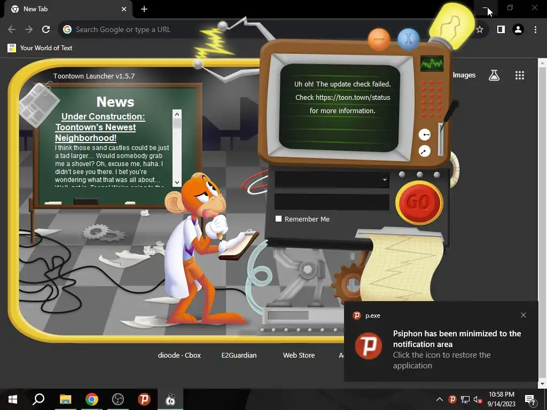The image size is (547, 410).
Task: Toggle the Chrome side panel icon
Action: [501, 30]
